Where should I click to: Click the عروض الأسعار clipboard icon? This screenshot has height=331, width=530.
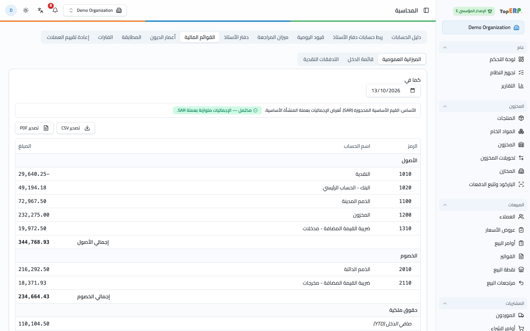(x=521, y=230)
